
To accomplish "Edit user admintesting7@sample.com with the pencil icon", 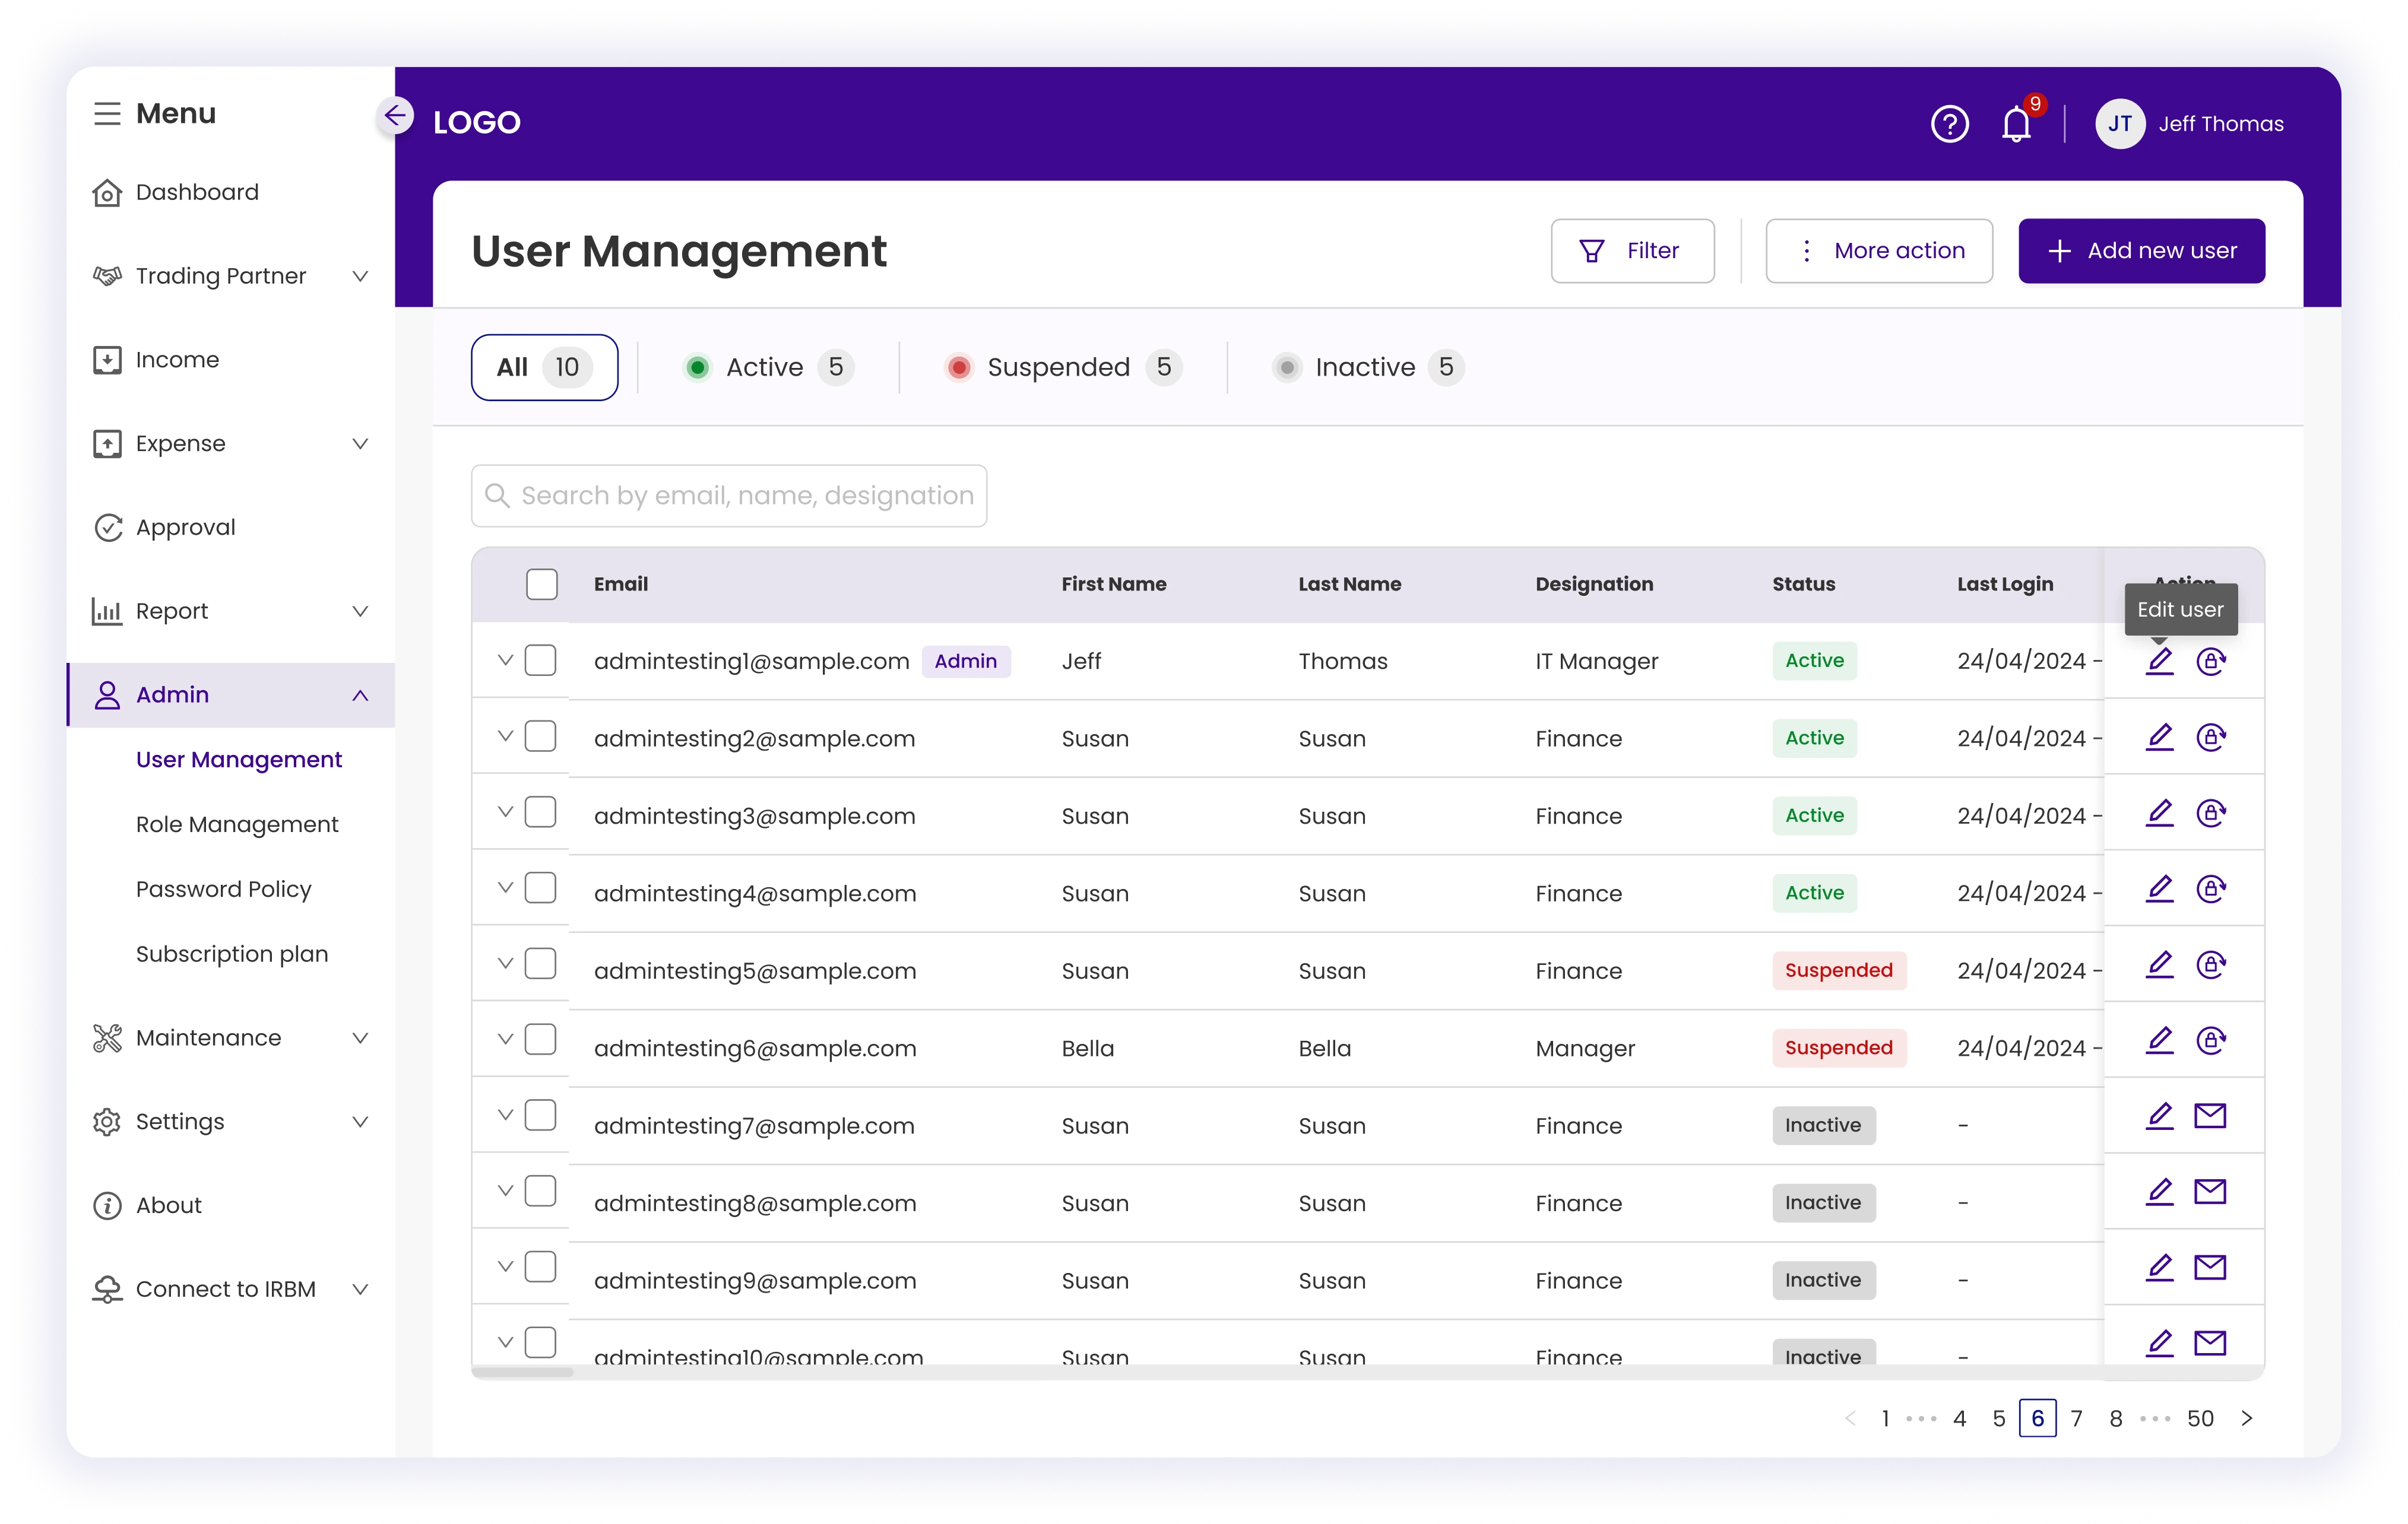I will [2160, 1116].
